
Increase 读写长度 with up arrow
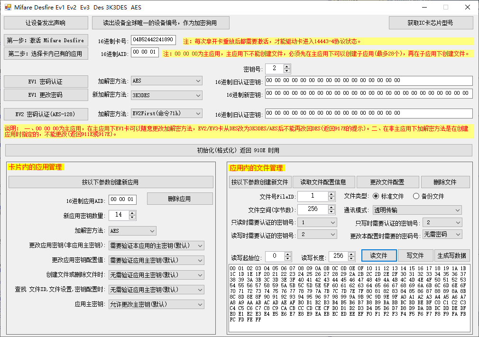pyautogui.click(x=351, y=254)
